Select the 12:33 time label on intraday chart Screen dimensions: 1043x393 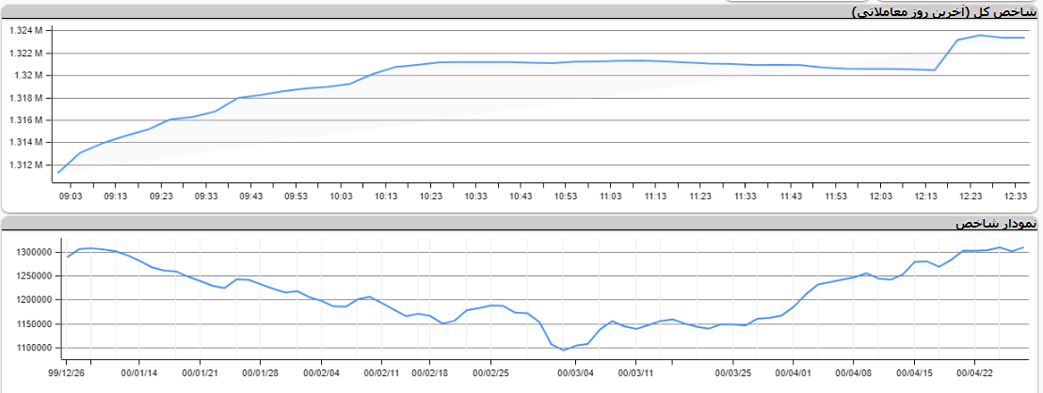(x=1016, y=196)
